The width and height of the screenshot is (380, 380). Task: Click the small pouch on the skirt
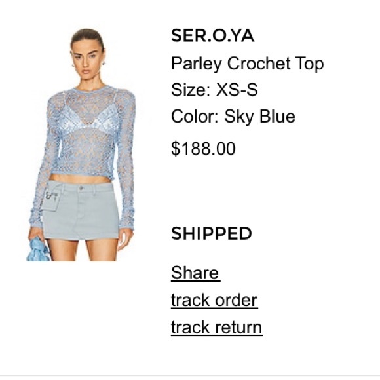click(x=51, y=197)
